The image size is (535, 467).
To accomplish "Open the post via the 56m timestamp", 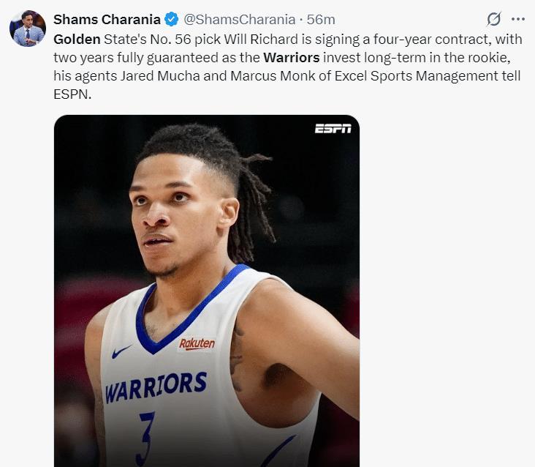I will click(321, 19).
